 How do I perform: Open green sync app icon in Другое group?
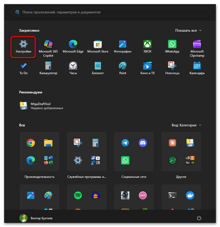(x=172, y=160)
